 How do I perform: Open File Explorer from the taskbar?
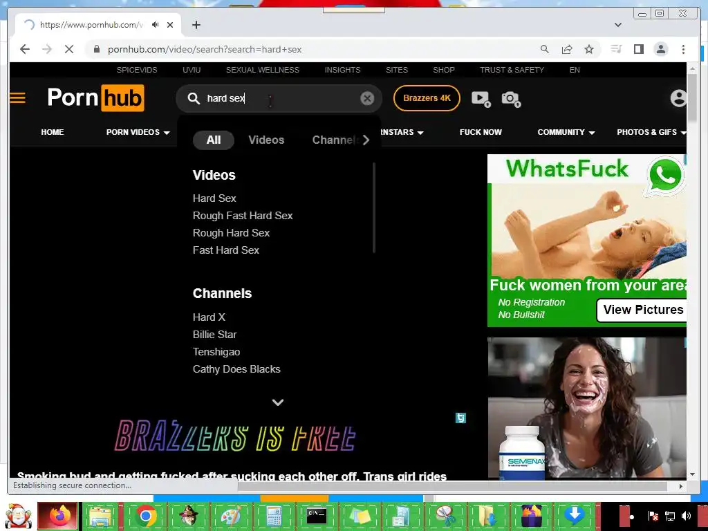click(x=101, y=516)
